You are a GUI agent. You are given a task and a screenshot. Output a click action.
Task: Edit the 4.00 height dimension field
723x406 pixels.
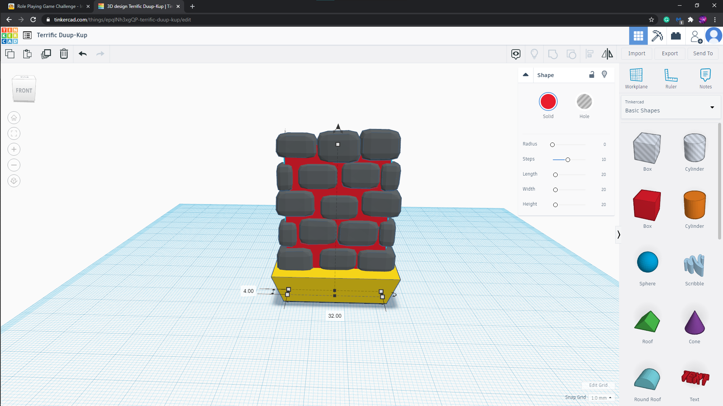click(x=248, y=291)
